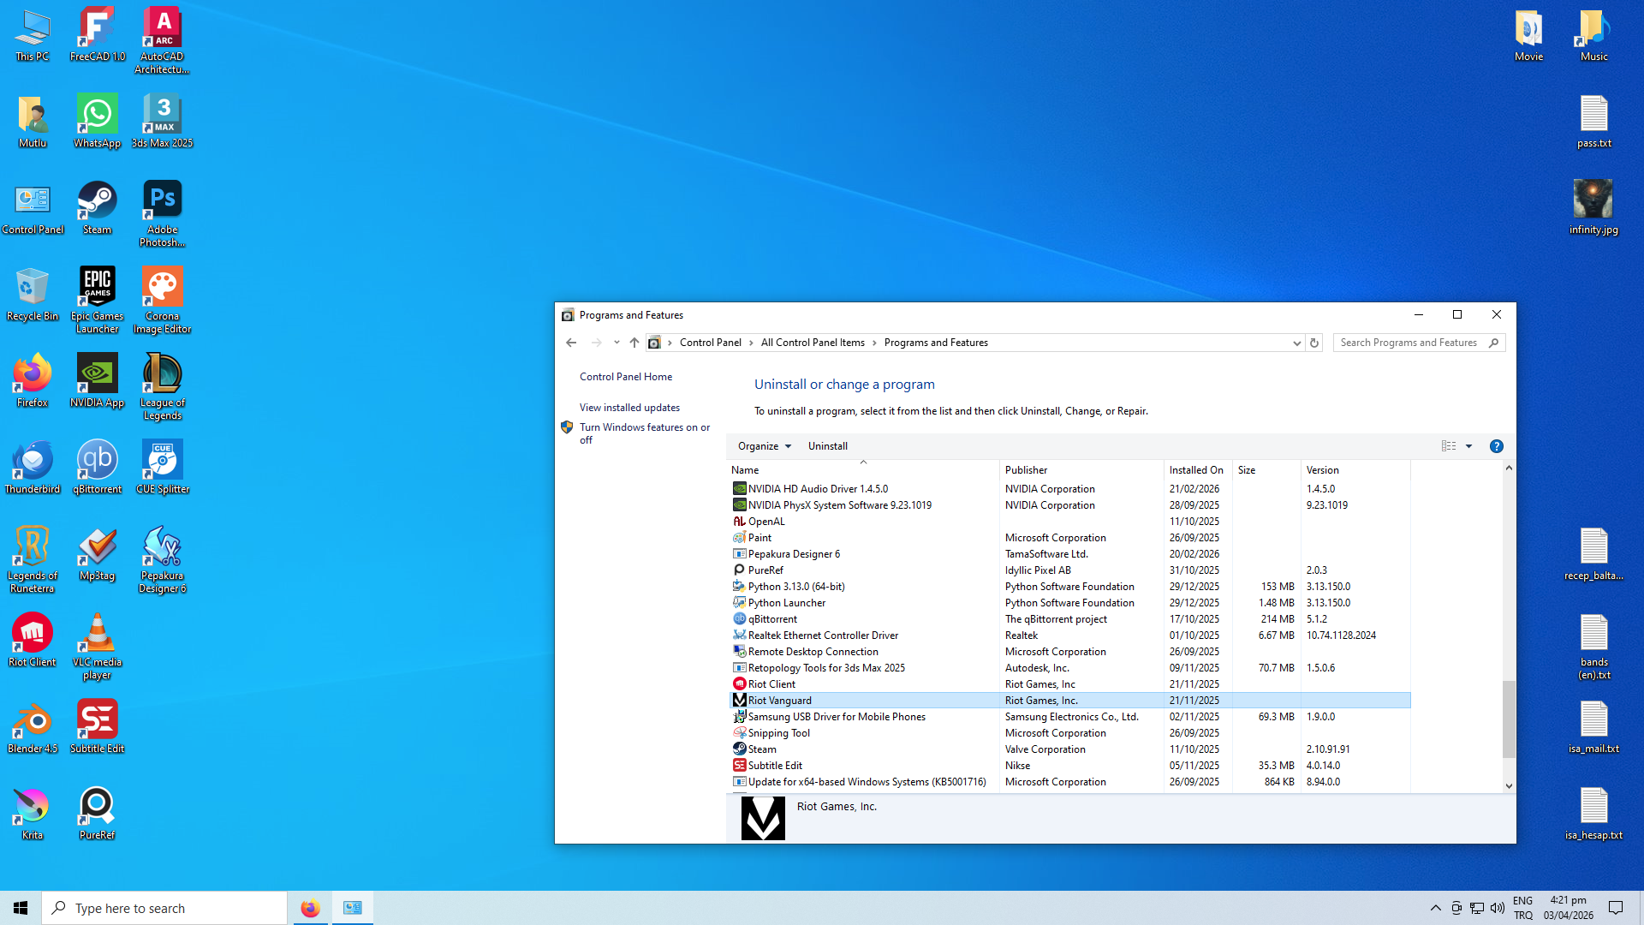Viewport: 1644px width, 925px height.
Task: Select Riot Client desktop icon
Action: (33, 641)
